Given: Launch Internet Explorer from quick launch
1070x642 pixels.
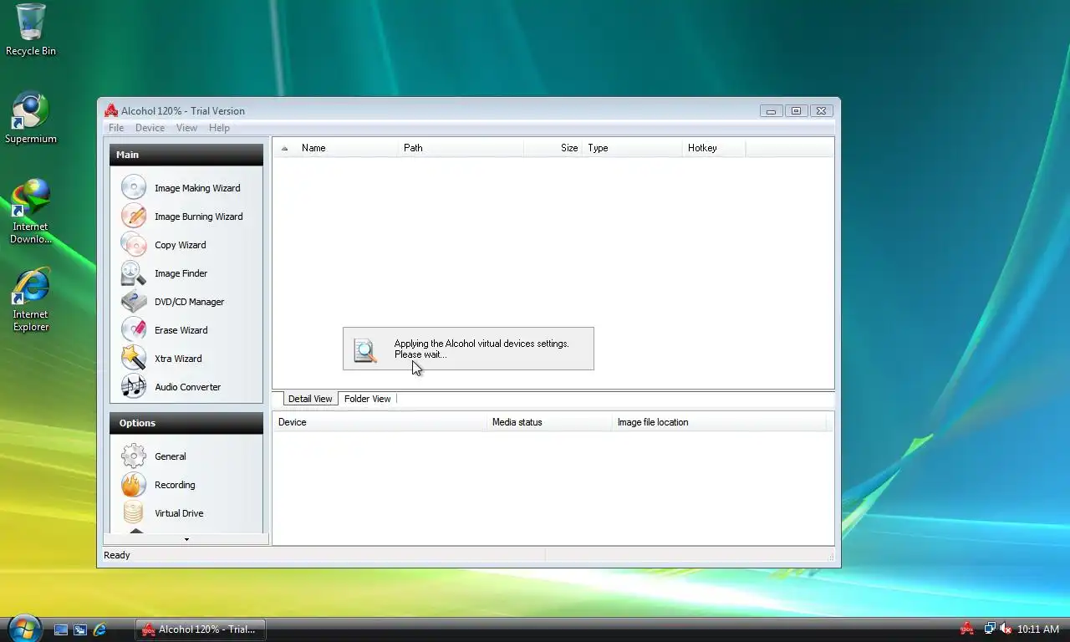Looking at the screenshot, I should (x=99, y=629).
